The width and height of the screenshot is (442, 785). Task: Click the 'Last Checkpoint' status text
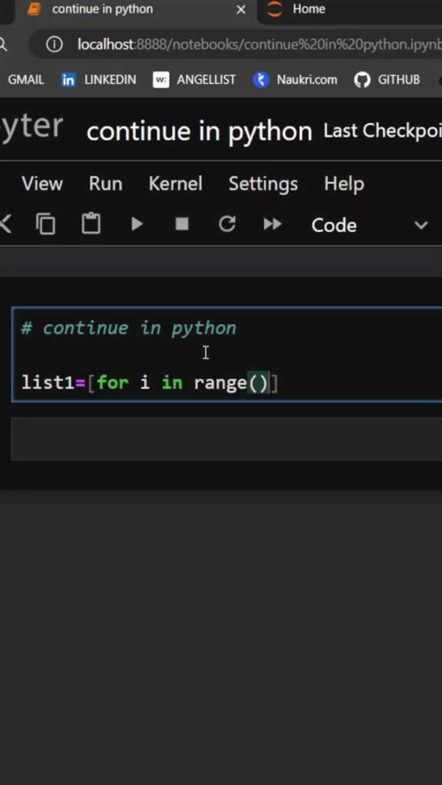pos(382,131)
